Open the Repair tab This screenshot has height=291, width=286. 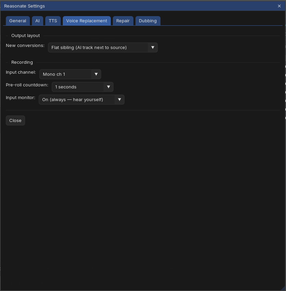point(123,21)
